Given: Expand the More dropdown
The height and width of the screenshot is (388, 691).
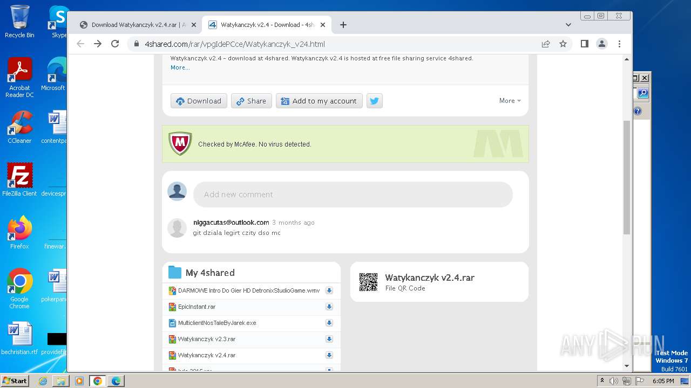Looking at the screenshot, I should click(510, 101).
